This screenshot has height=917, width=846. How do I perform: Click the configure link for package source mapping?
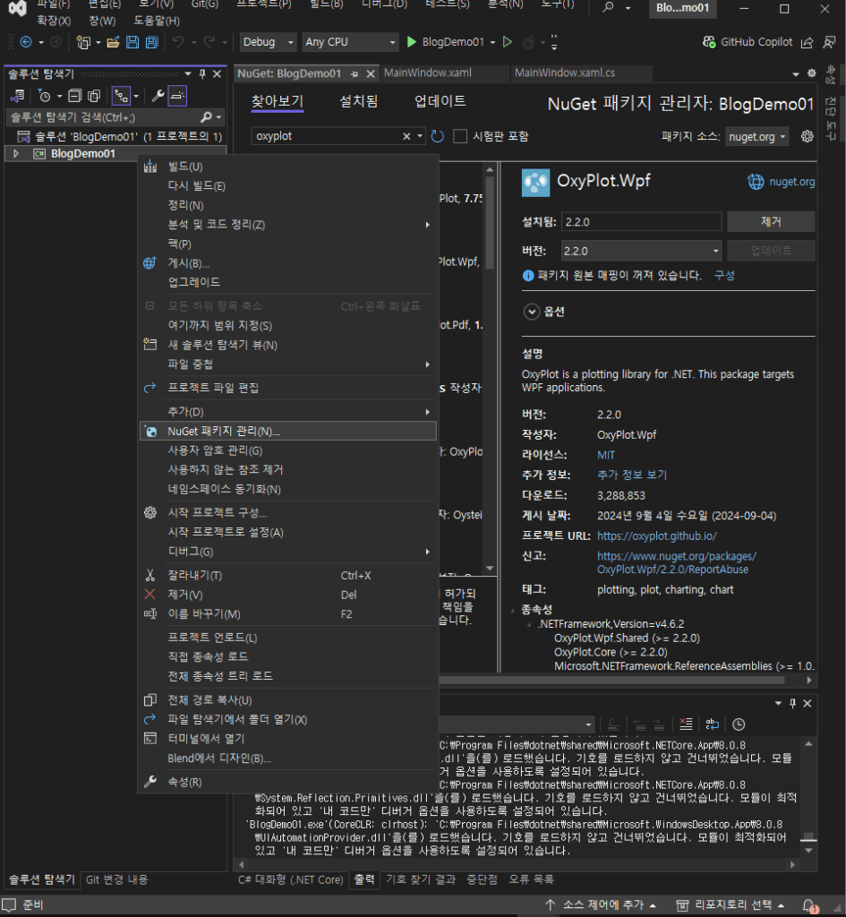(x=724, y=276)
